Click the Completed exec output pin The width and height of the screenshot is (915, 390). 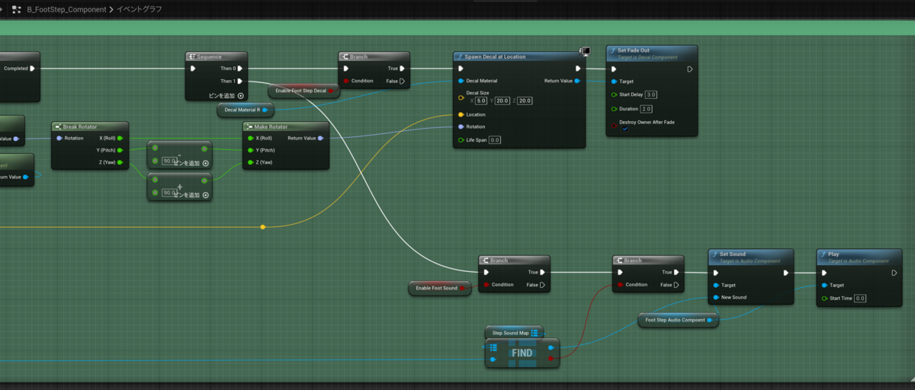coord(32,69)
